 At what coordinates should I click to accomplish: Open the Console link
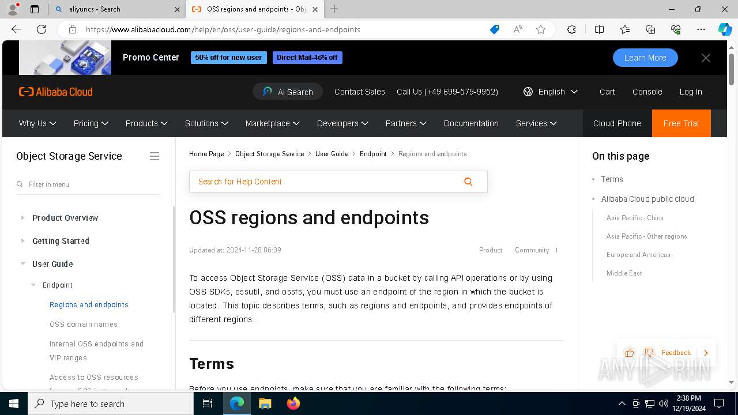(x=647, y=92)
